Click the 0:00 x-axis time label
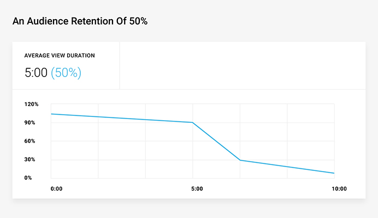 click(56, 189)
